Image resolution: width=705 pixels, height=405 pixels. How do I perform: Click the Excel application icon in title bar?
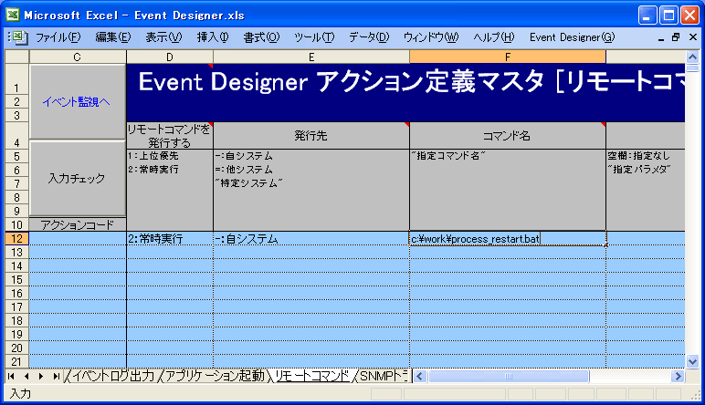[12, 16]
